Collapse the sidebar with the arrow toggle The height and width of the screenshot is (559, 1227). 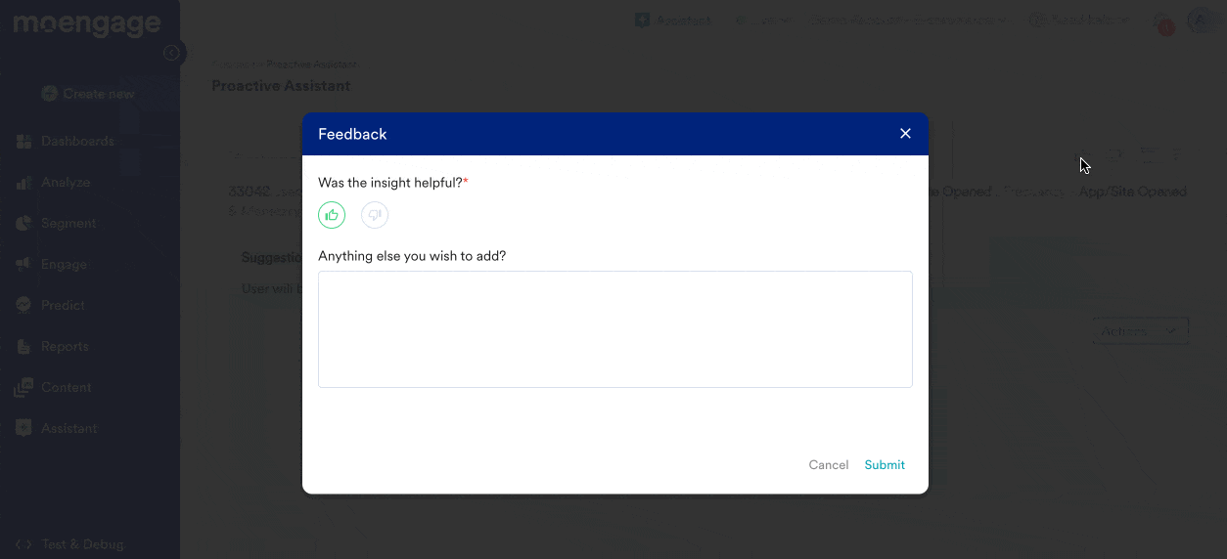click(x=172, y=53)
